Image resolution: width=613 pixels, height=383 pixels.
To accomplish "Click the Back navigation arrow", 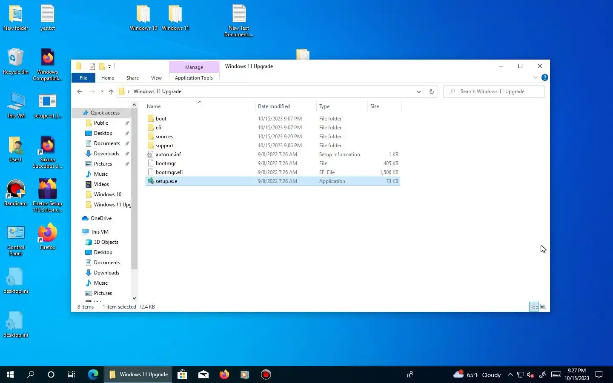I will coord(80,91).
